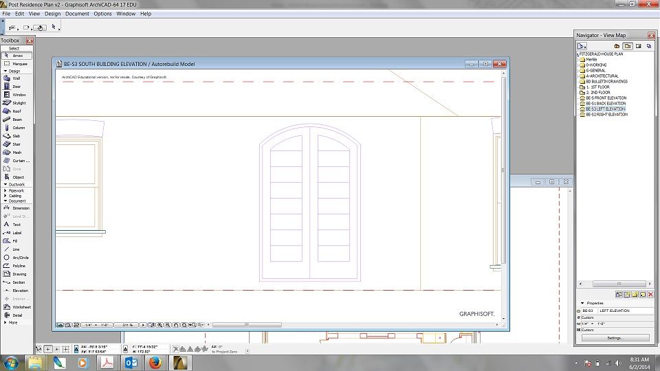Select the Curtain Wall tool
Viewport: 660px width, 371px height.
tap(16, 161)
